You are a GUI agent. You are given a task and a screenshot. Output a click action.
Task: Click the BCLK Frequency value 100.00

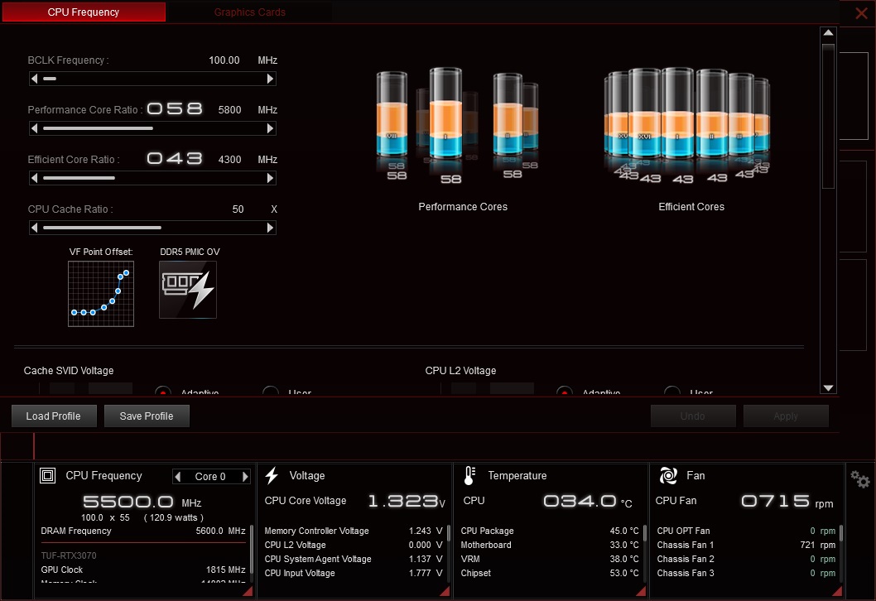click(x=224, y=60)
